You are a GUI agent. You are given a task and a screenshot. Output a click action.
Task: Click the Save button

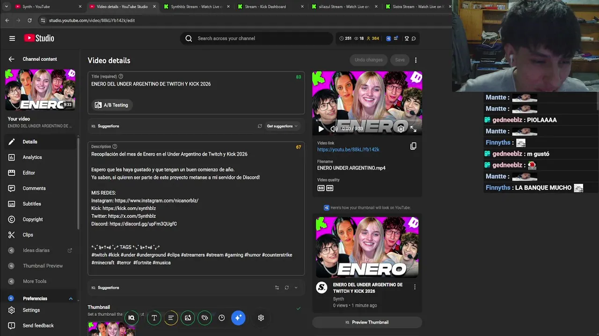(x=400, y=60)
